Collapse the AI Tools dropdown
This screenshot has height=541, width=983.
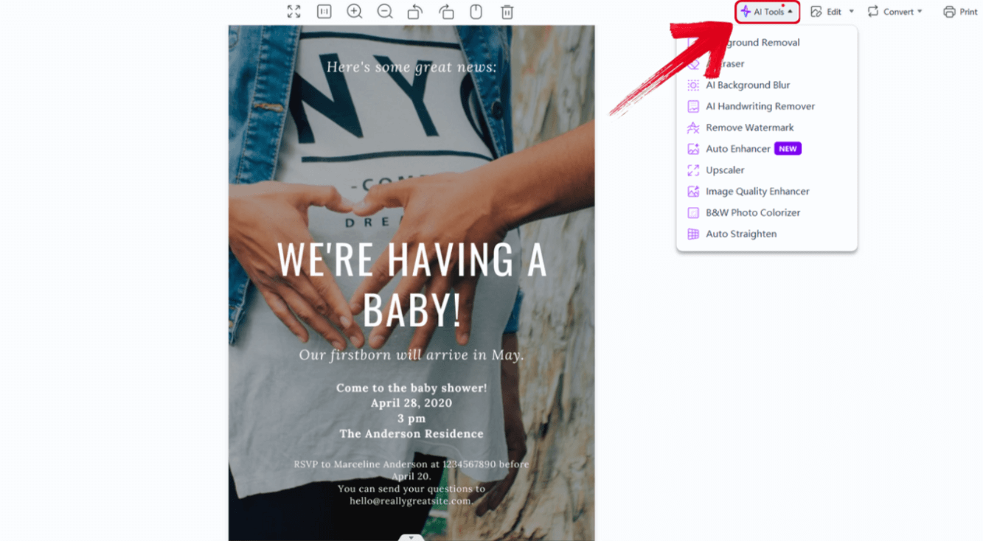pos(767,11)
